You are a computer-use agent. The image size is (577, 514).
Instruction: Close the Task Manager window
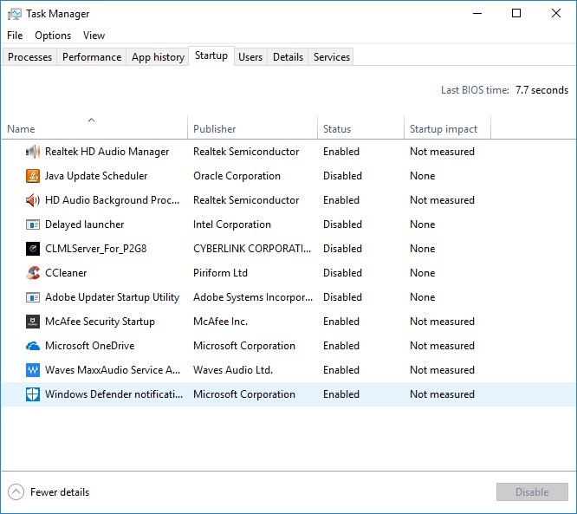[556, 14]
